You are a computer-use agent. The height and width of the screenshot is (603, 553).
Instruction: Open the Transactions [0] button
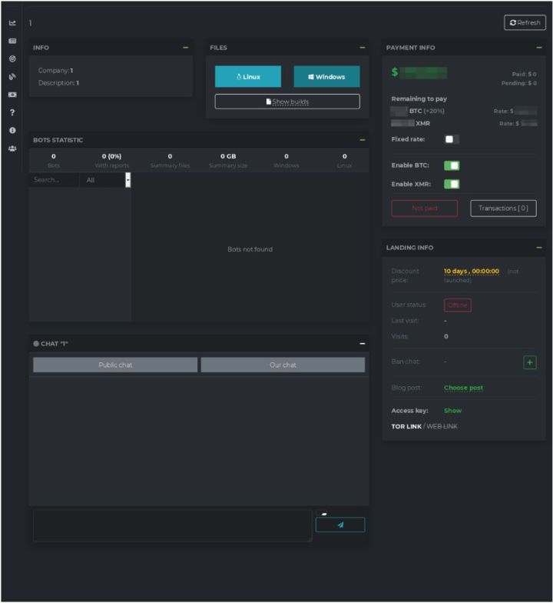click(x=503, y=208)
